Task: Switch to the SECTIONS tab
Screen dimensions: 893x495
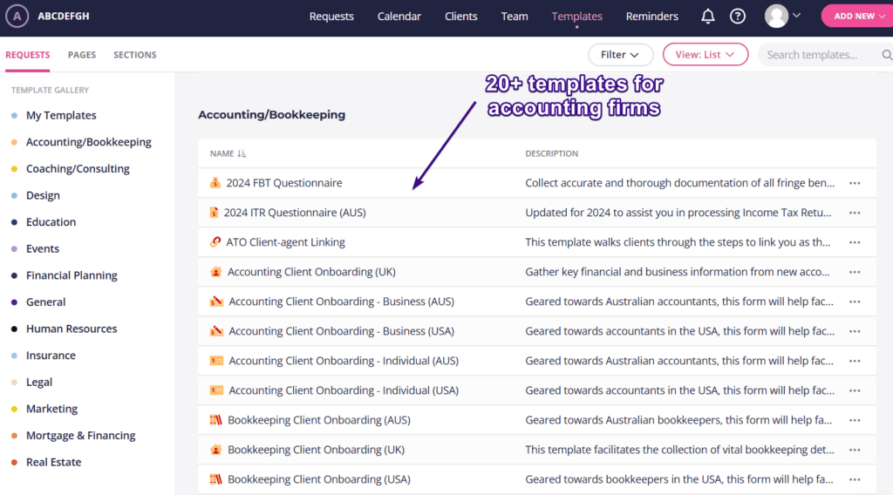Action: (134, 55)
